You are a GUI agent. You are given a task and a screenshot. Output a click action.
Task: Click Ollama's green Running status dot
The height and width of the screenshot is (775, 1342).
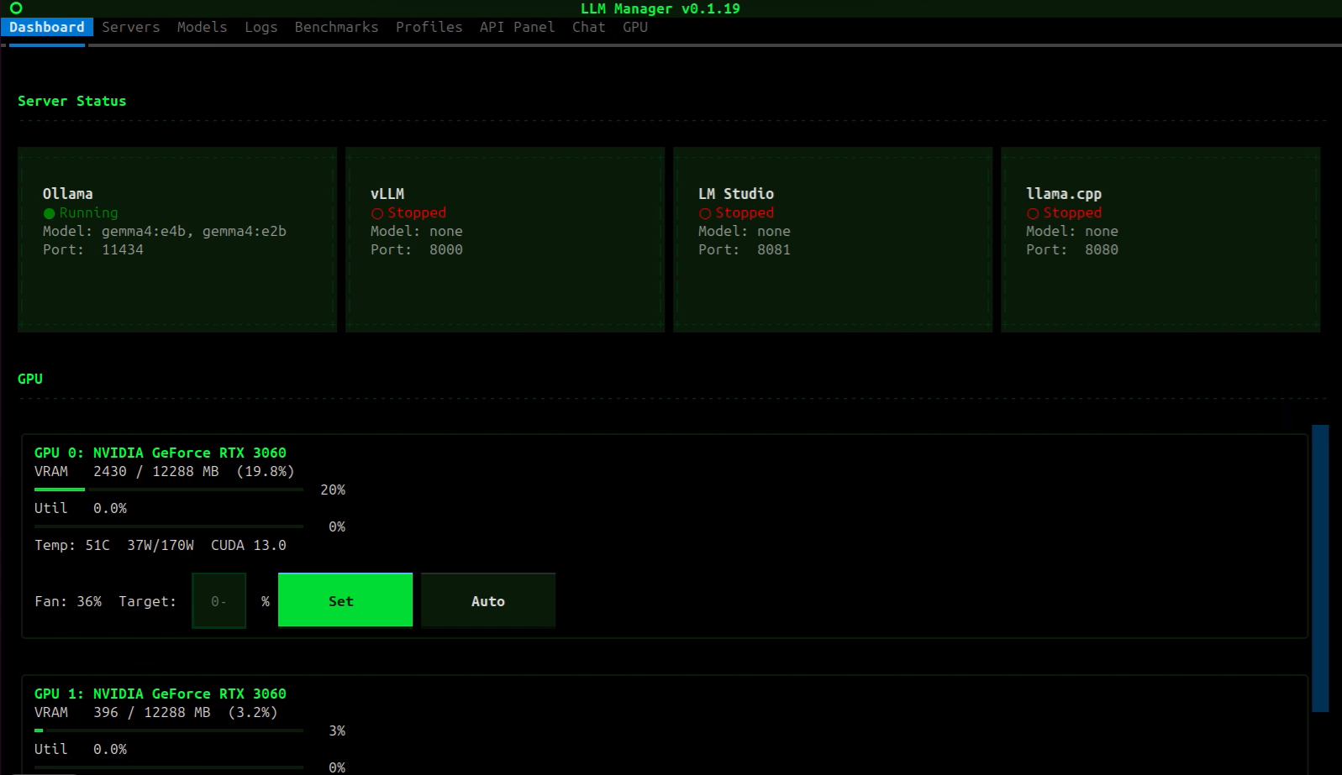pos(49,213)
